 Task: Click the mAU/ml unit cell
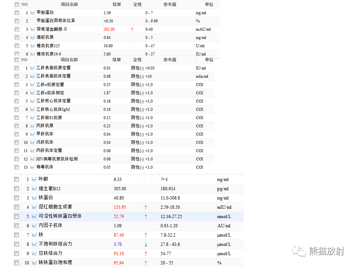[x=204, y=29]
